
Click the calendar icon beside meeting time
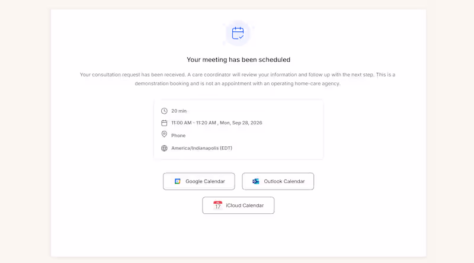click(164, 123)
